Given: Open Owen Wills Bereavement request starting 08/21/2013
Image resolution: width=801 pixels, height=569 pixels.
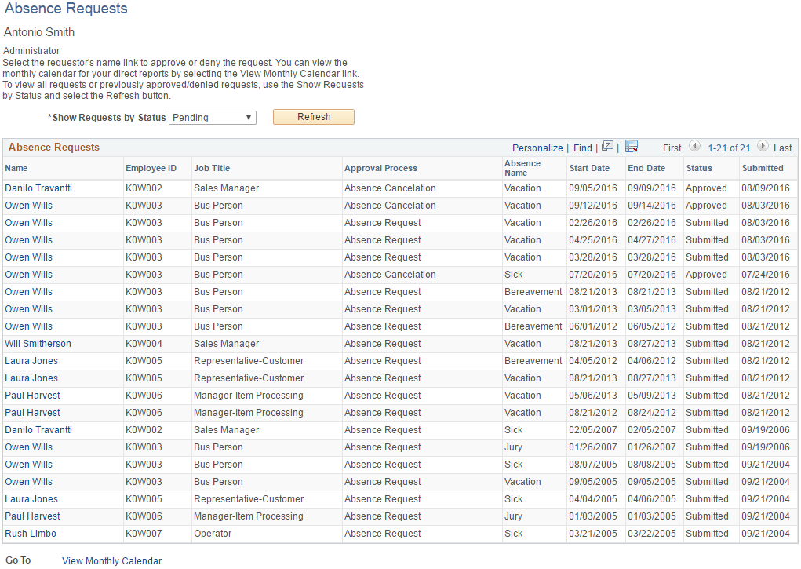Looking at the screenshot, I should coord(28,292).
